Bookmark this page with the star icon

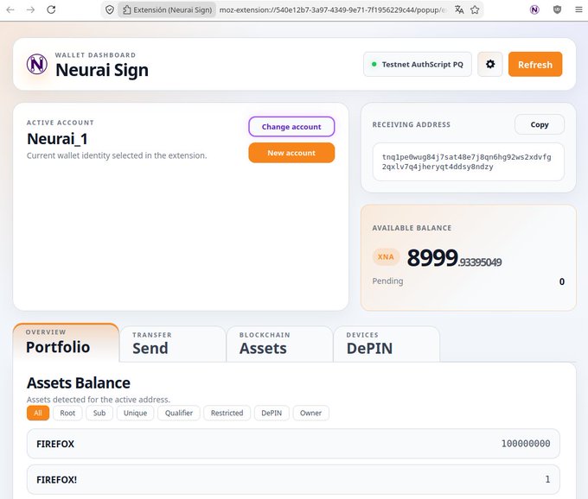tap(475, 9)
